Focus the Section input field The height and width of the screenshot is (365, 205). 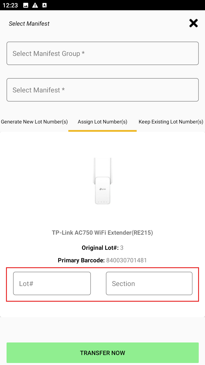[x=149, y=283]
